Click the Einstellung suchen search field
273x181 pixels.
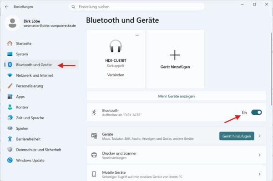point(136,7)
